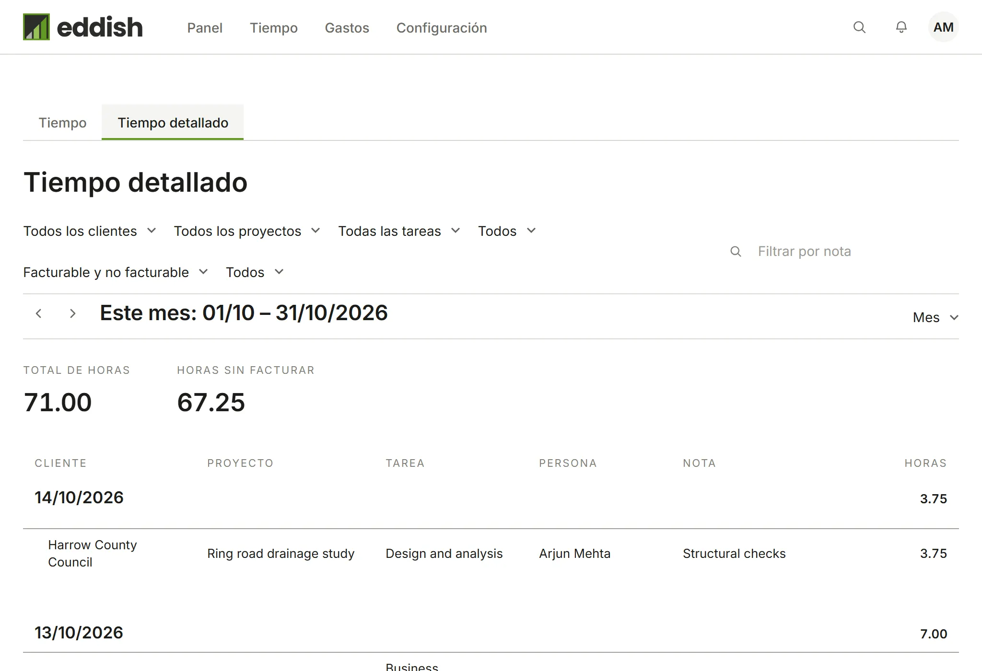Screen dimensions: 982x671
Task: Click the 13/10/2026 date row
Action: (491, 633)
